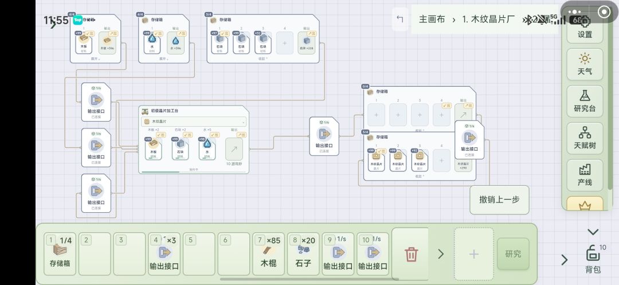
Task: Expand the water storage box via 展开
Action: (163, 59)
